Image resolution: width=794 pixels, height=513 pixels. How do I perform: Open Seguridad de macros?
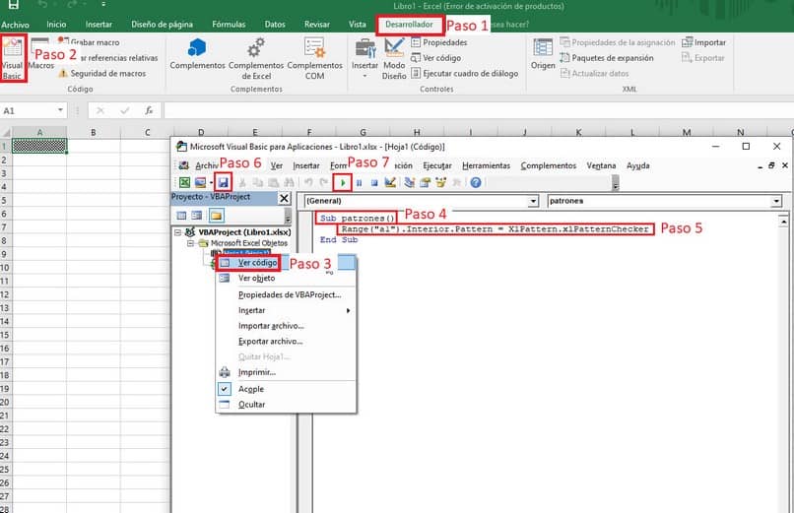pos(102,74)
